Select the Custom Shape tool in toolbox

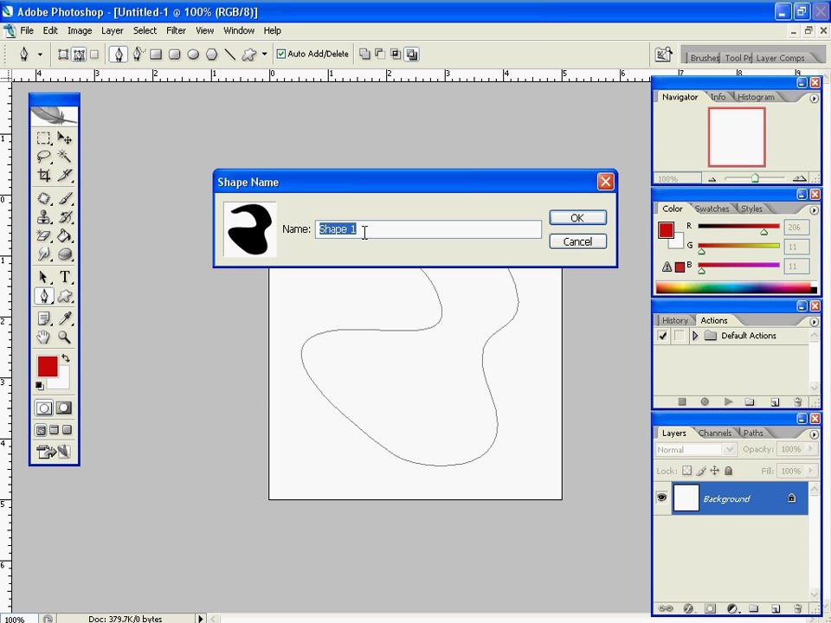65,296
